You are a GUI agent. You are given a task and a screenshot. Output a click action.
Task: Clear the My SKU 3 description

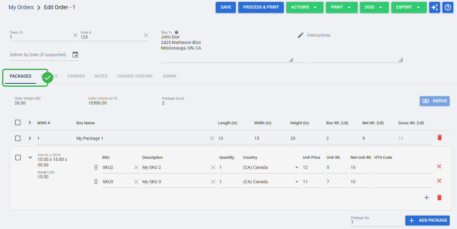(213, 182)
